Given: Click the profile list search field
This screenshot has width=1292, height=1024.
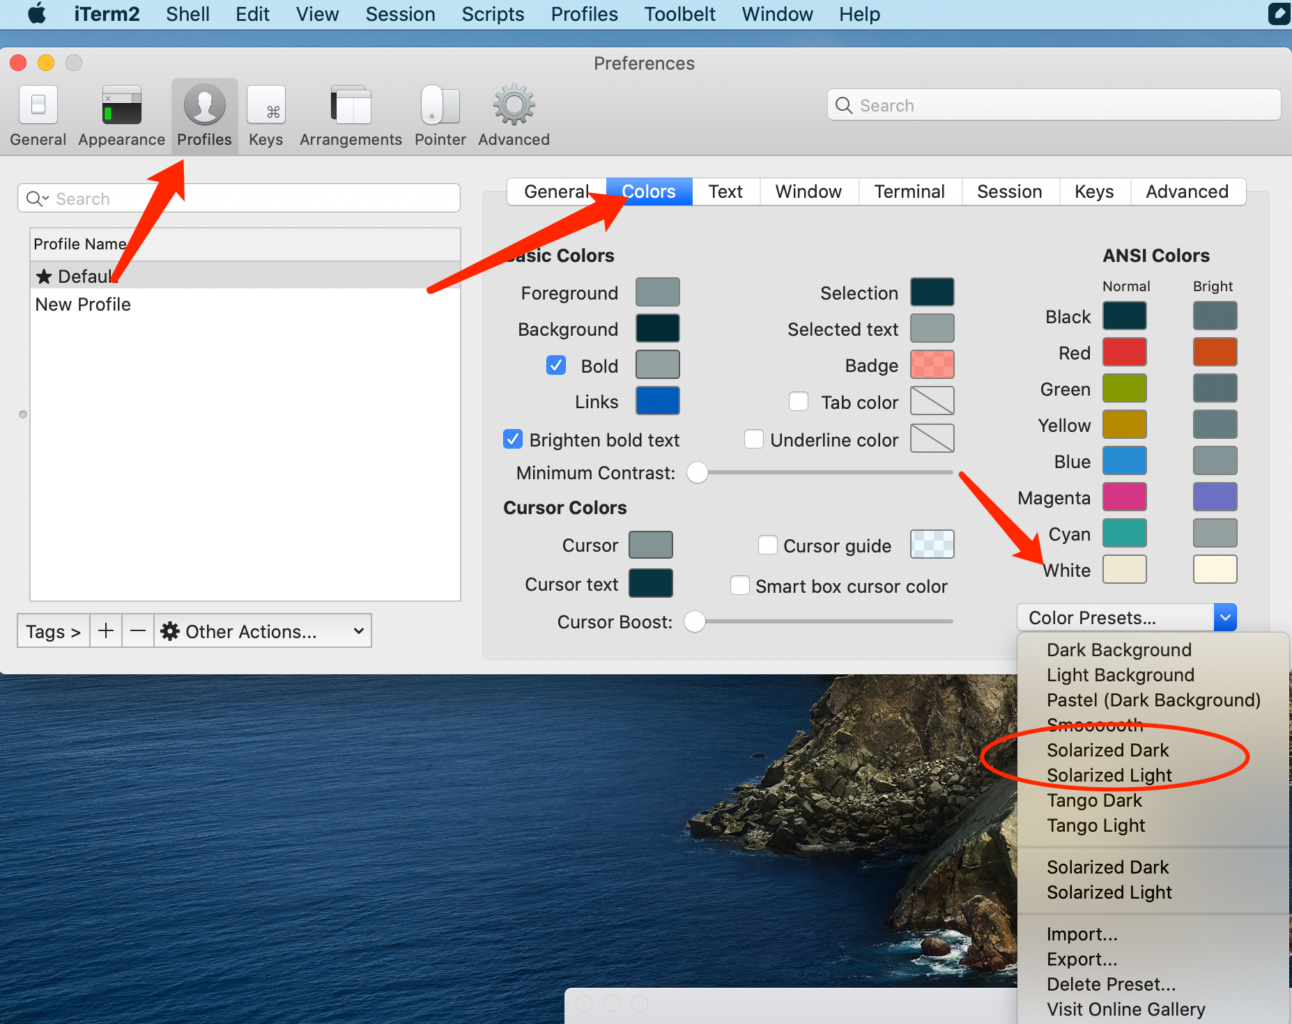Looking at the screenshot, I should pos(238,199).
